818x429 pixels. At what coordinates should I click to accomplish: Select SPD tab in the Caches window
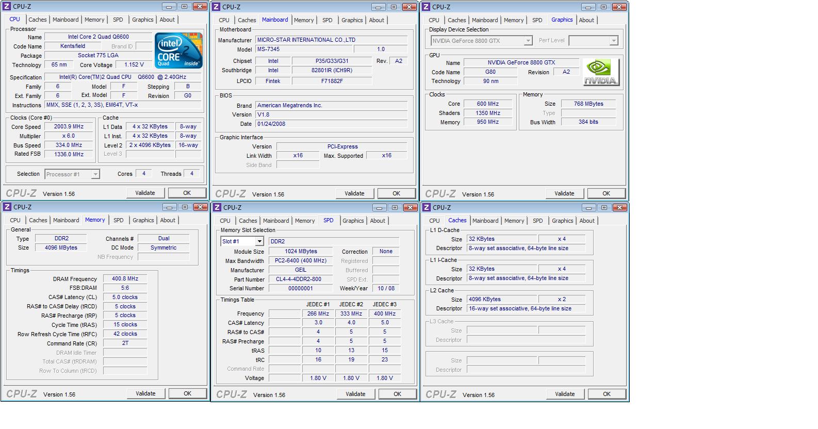tap(538, 221)
